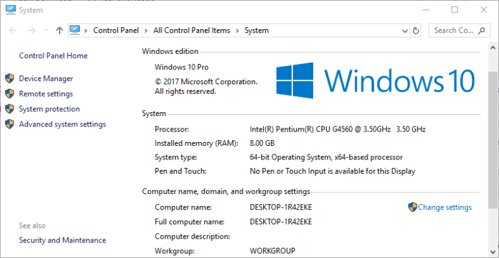Click the computer icon in address bar
This screenshot has width=499, height=258.
coord(75,30)
